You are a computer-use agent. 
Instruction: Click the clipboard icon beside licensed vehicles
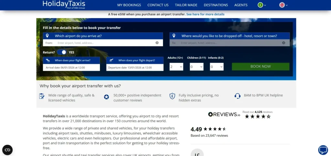tap(42, 96)
